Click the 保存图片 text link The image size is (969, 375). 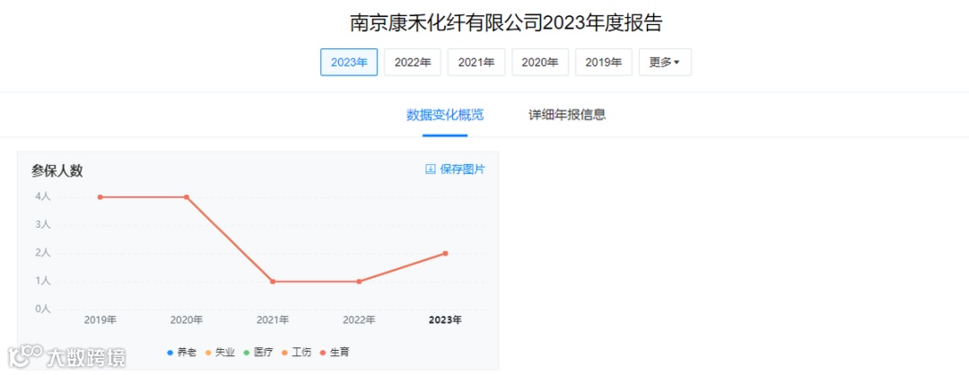(x=463, y=170)
